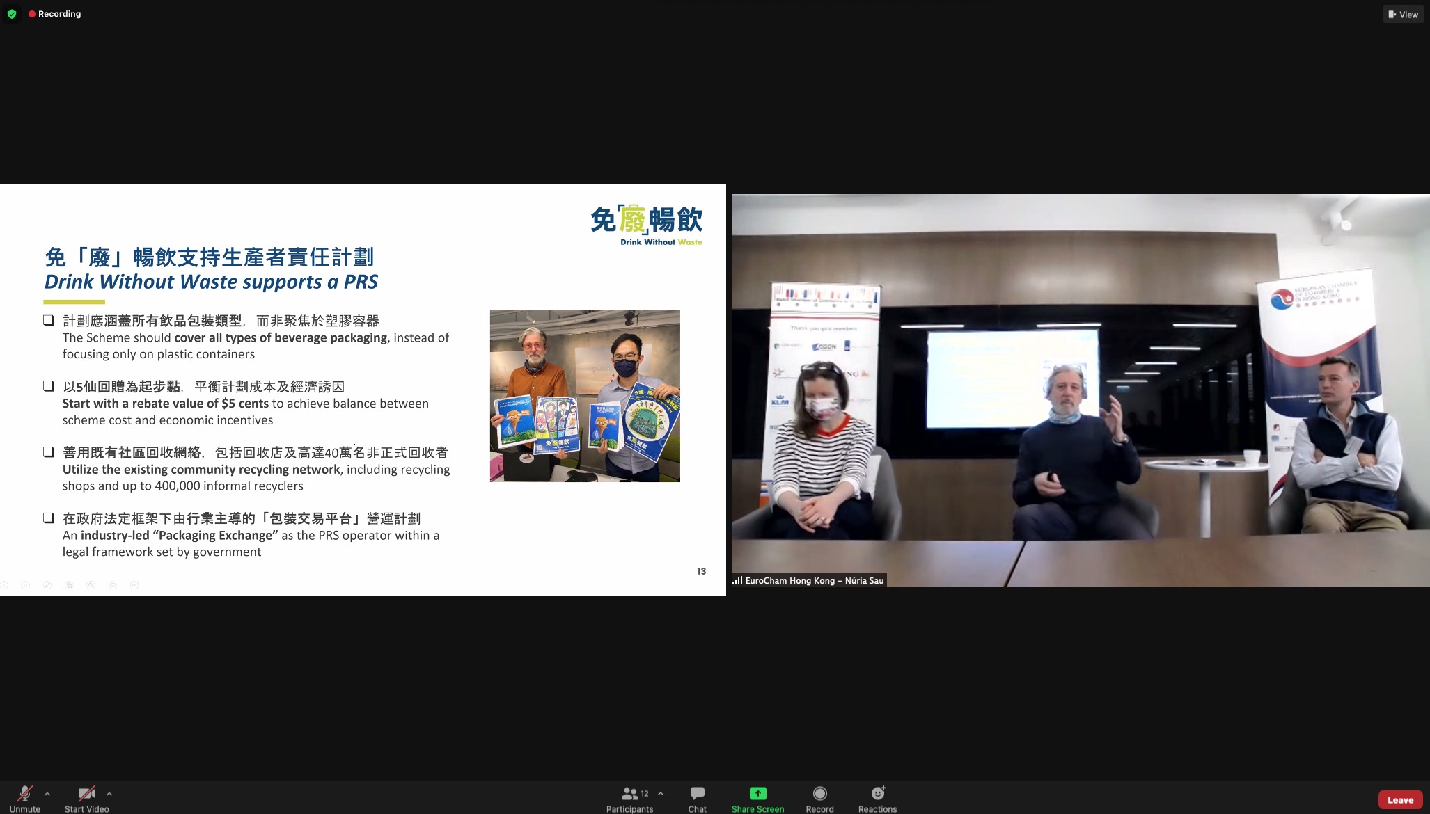Click the photo of two men on slide

pyautogui.click(x=585, y=395)
